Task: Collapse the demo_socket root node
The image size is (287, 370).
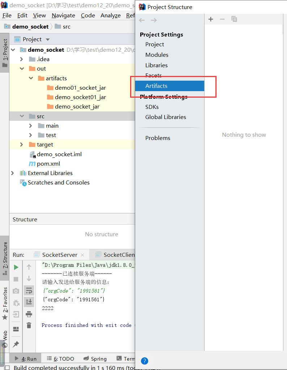Action: tap(13, 50)
